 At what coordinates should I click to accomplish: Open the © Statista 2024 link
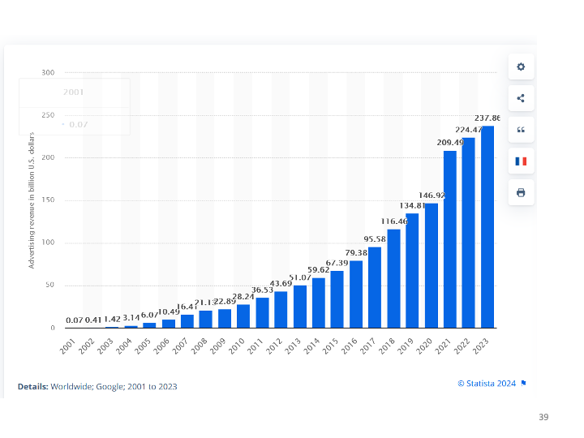[x=487, y=383]
